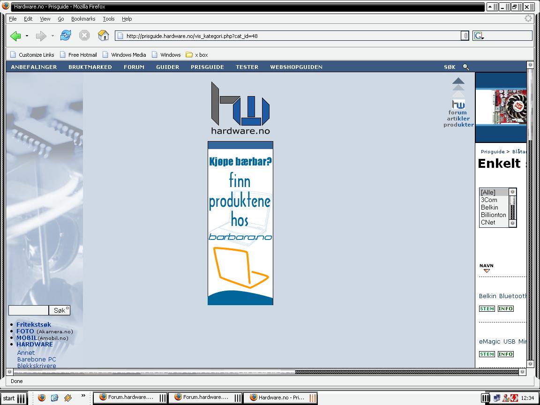
Task: Click INFO under Belkin Bluetooth
Action: (x=506, y=308)
